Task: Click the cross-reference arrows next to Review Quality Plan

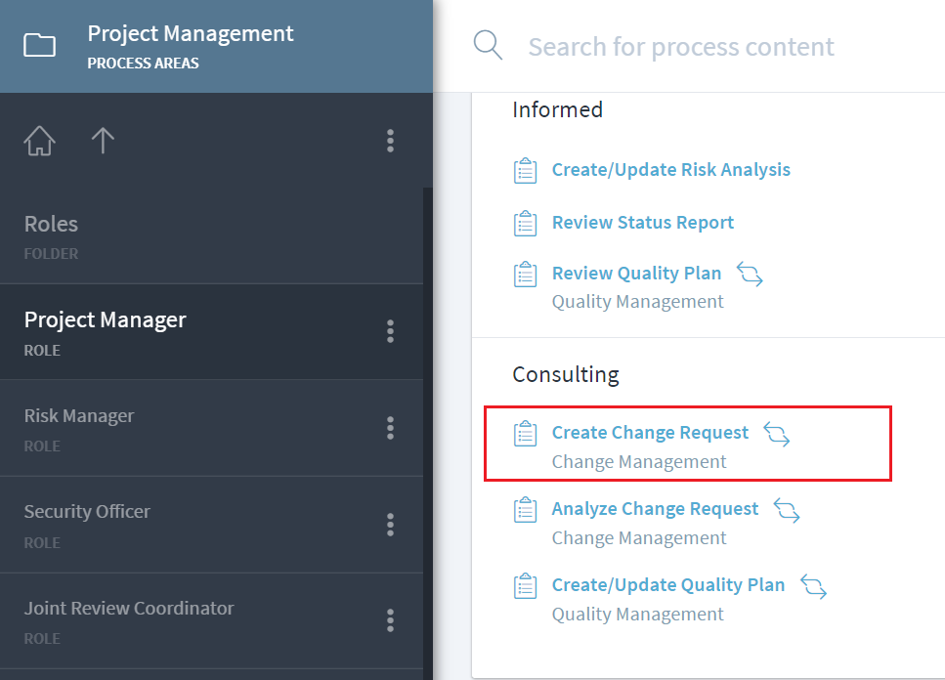Action: pos(750,274)
